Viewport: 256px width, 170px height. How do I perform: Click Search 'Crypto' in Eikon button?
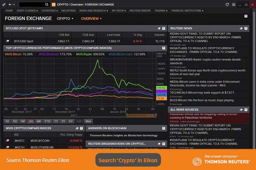[128, 160]
